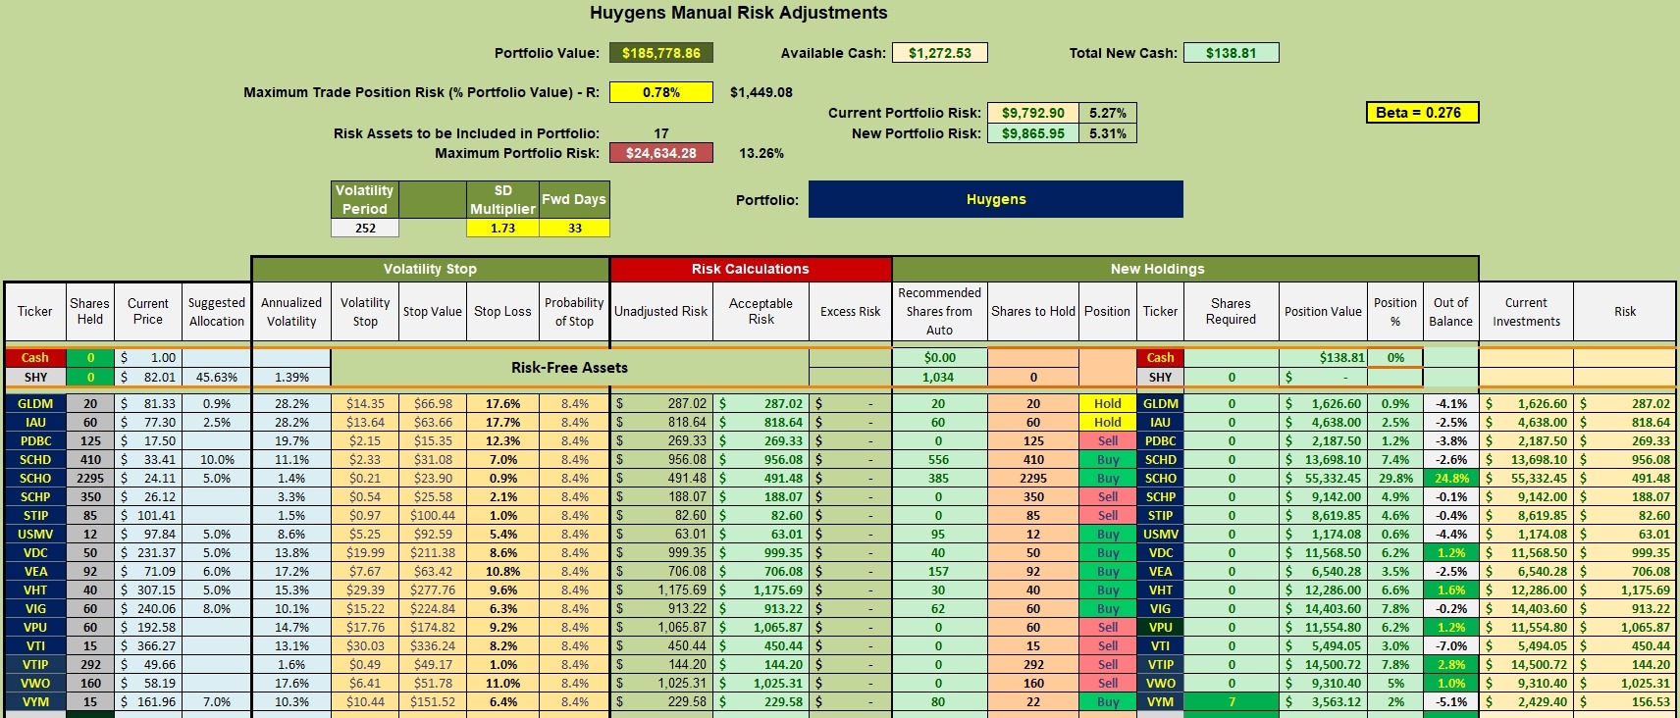Click the SCHO out of balance 24.8% cell

point(1451,478)
